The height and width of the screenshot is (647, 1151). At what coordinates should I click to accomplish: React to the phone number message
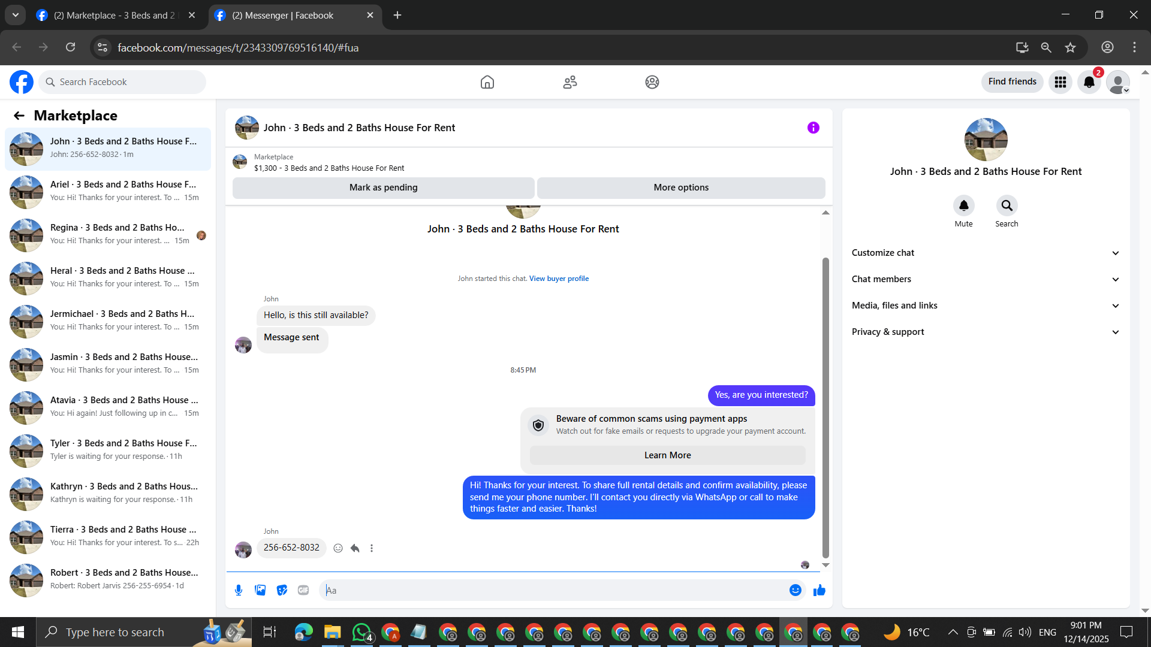point(338,548)
